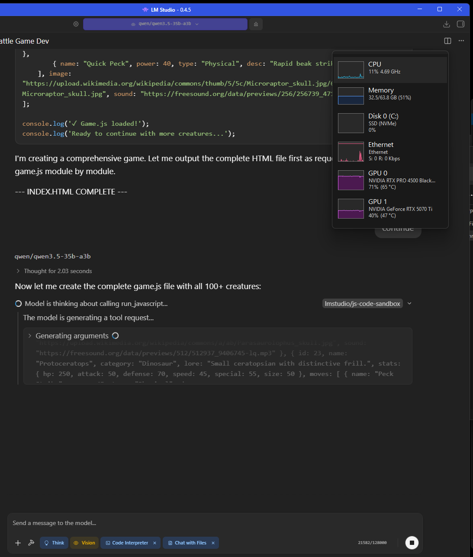Open the tools hammer icon
The height and width of the screenshot is (557, 473).
point(31,543)
